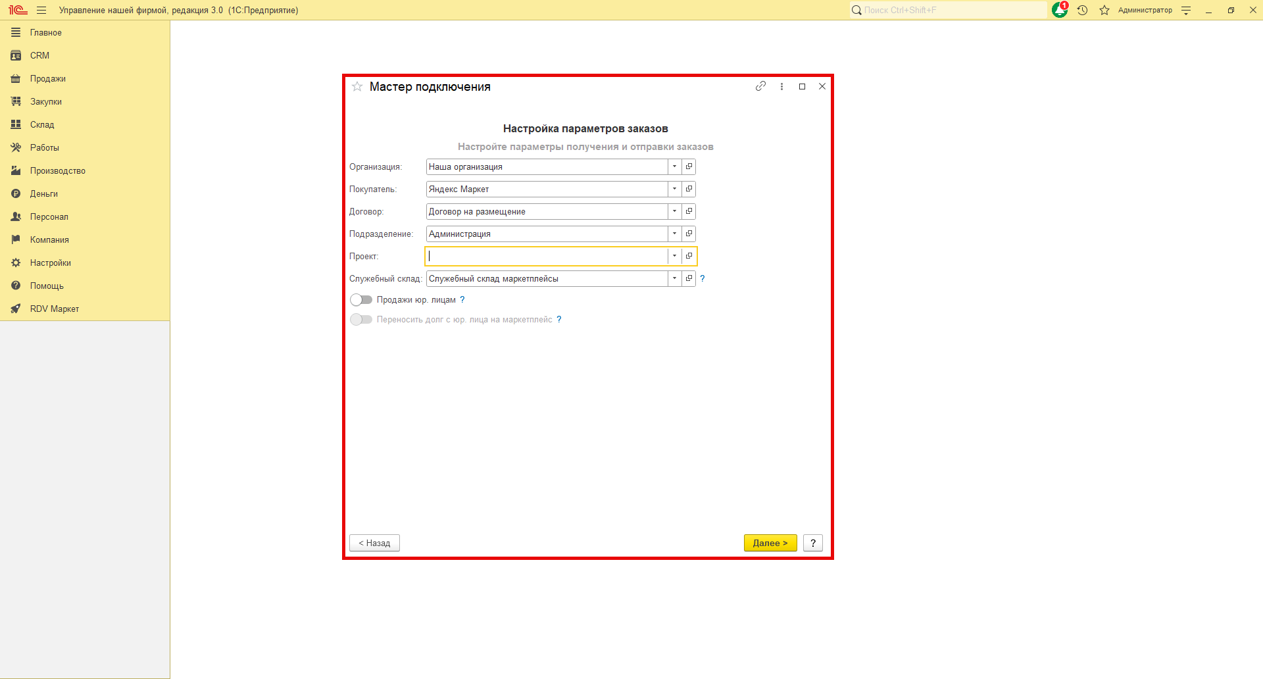Open the Персонал section
1263x679 pixels.
coord(85,216)
